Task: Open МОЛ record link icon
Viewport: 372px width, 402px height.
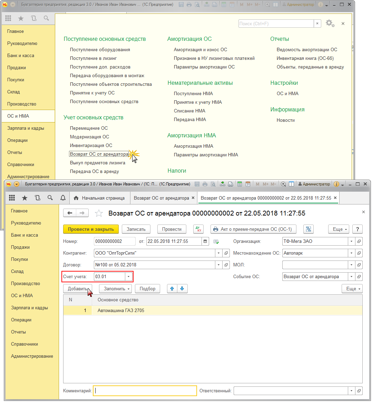Action: 359,265
